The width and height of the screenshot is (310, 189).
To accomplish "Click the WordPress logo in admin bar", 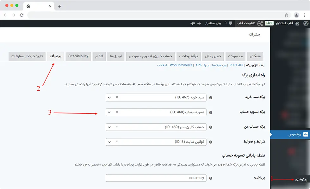I will click(306, 23).
